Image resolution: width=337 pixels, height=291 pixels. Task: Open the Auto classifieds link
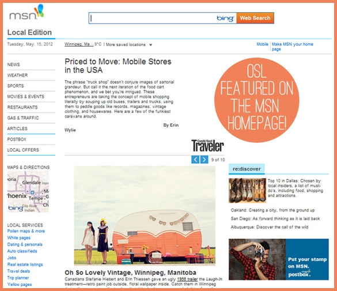(22, 251)
